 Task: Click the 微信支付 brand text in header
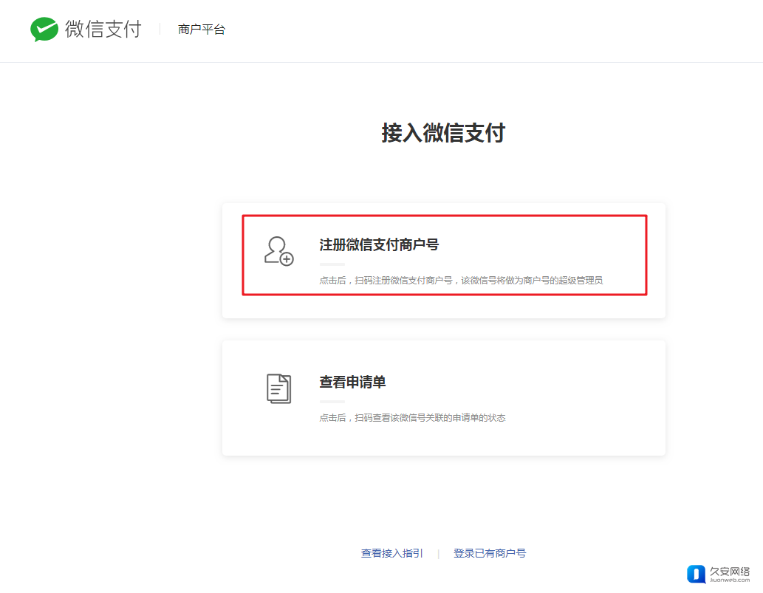(x=103, y=30)
